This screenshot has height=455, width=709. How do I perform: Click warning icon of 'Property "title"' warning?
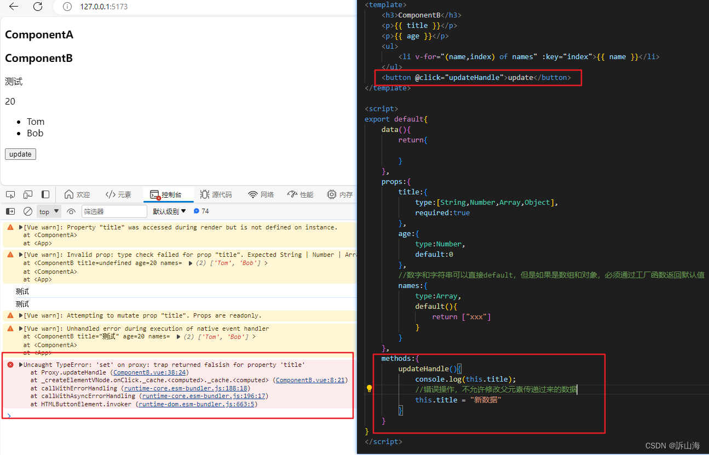point(10,227)
